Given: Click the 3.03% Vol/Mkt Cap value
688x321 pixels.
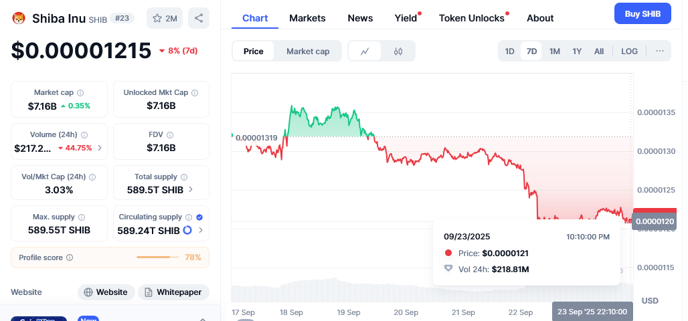Looking at the screenshot, I should click(x=59, y=190).
